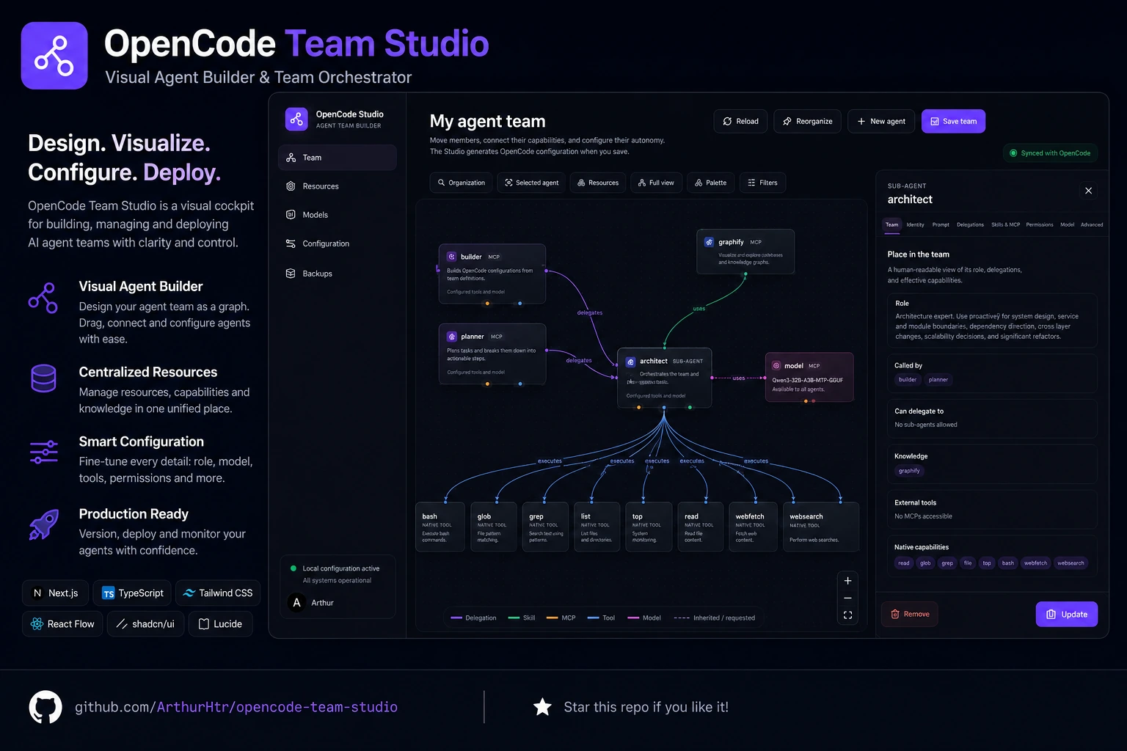
Task: Click the read chip in Native capabilities
Action: coord(904,563)
